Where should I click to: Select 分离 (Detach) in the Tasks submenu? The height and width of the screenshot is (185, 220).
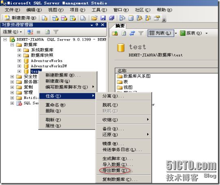(x=124, y=96)
